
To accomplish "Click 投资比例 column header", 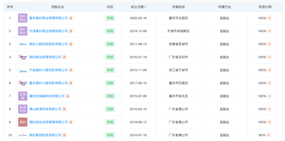I will pyautogui.click(x=265, y=7).
